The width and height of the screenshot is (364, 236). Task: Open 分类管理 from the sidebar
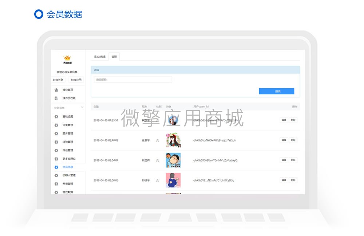pos(56,125)
